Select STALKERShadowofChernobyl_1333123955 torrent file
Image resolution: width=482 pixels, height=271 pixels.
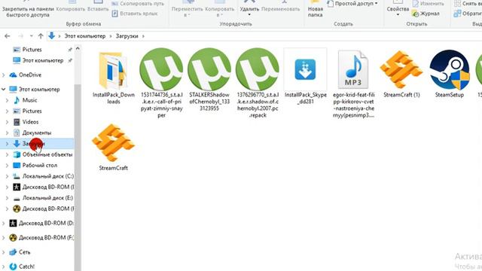click(209, 79)
